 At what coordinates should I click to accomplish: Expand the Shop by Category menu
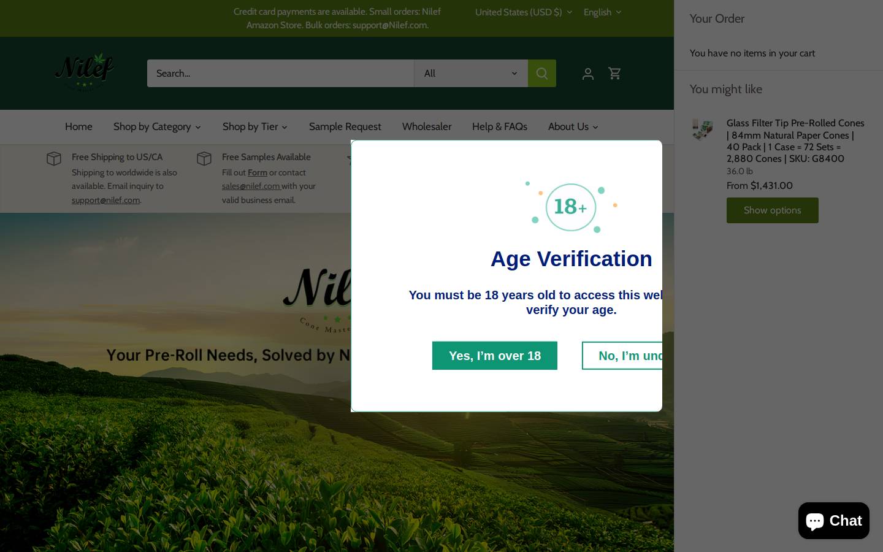157,127
